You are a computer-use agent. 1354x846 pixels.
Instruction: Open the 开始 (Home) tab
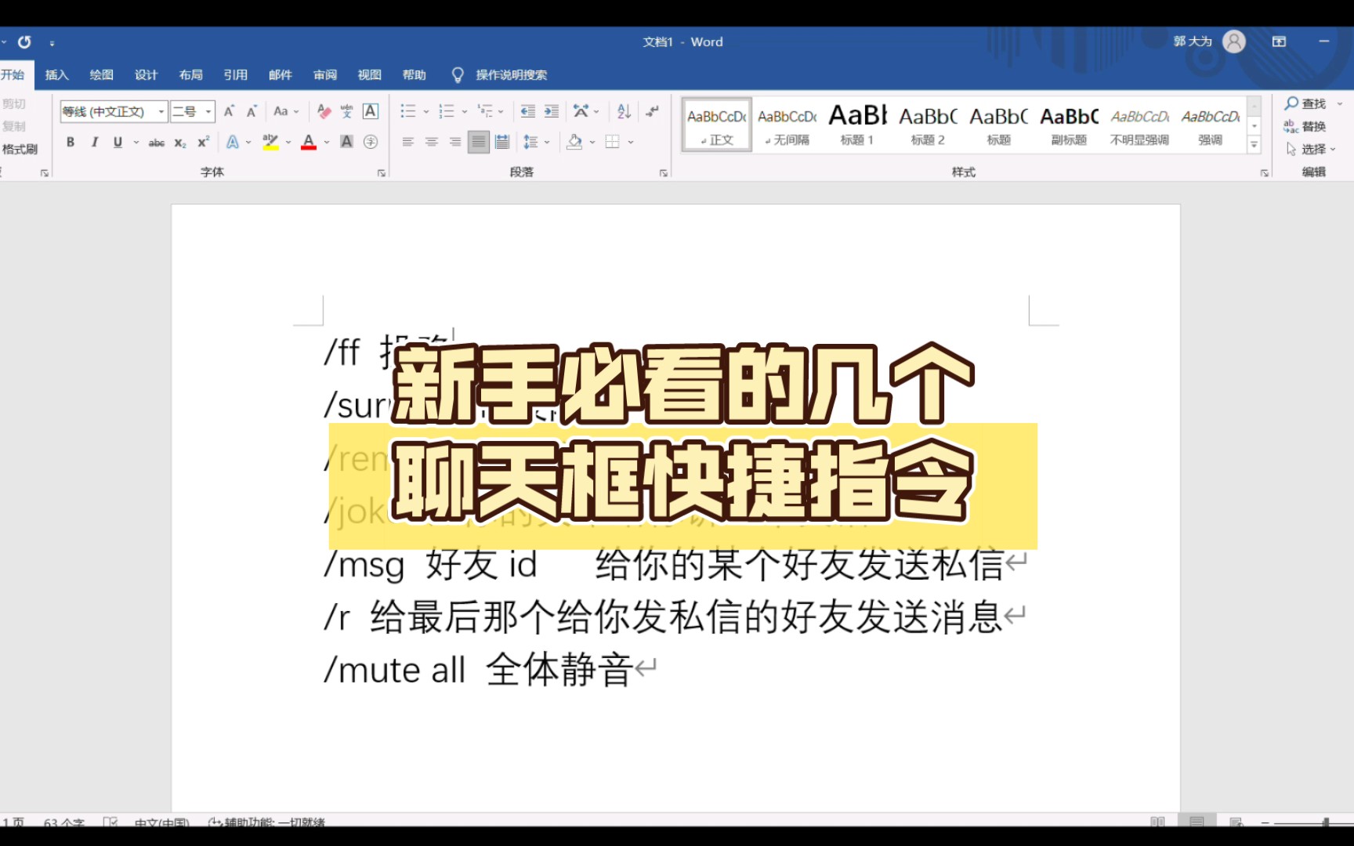pyautogui.click(x=13, y=74)
